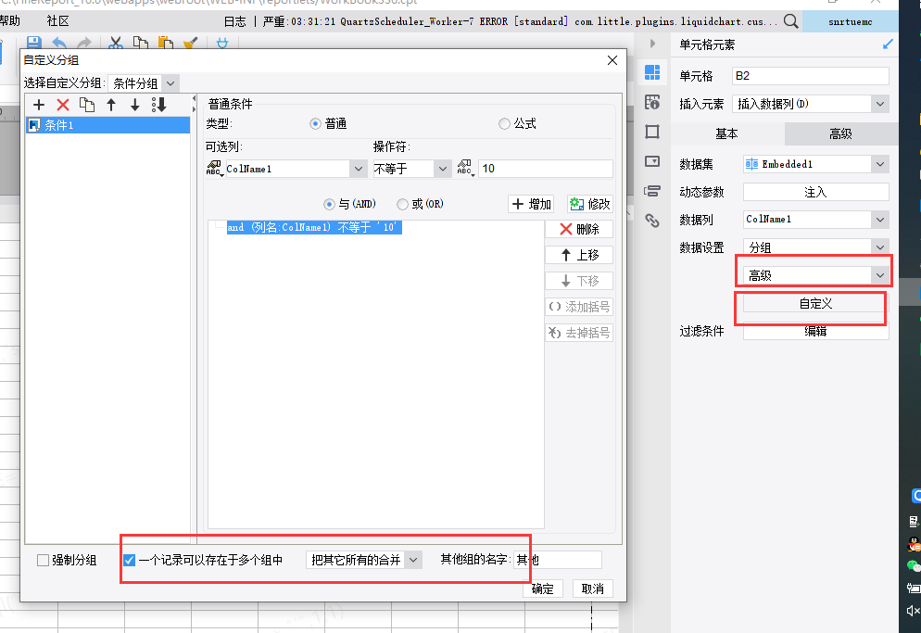Click the 确定 confirm button
The height and width of the screenshot is (633, 921).
(x=543, y=589)
